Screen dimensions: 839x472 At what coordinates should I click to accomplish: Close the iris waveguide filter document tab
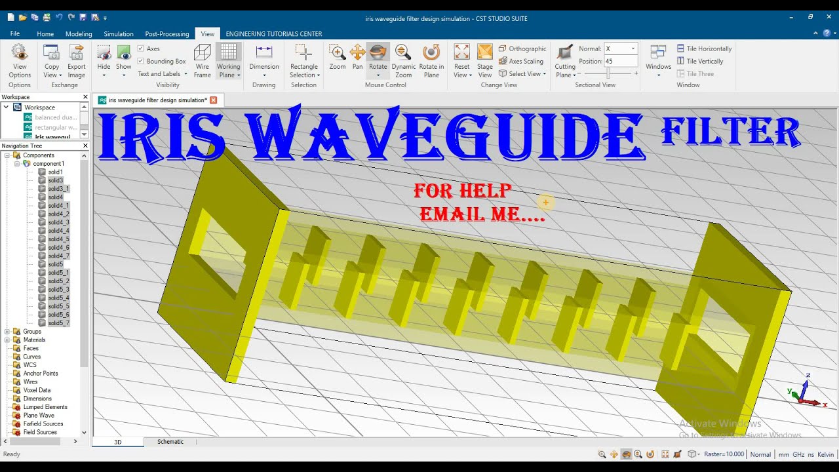[213, 100]
